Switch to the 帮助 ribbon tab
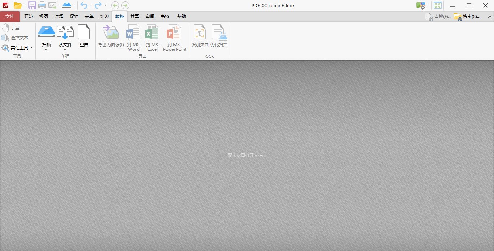Image resolution: width=494 pixels, height=251 pixels. pos(182,16)
